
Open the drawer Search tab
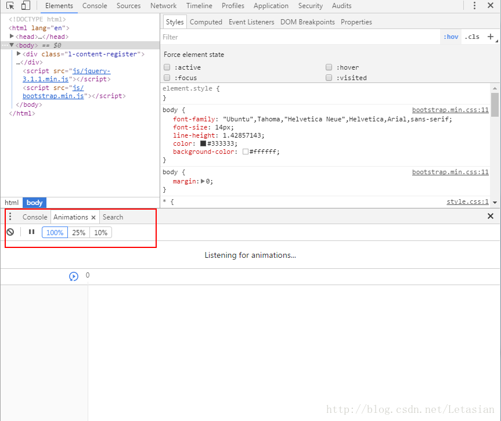point(113,217)
